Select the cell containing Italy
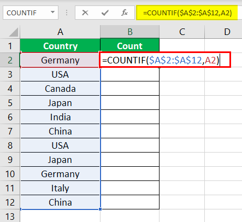The image size is (242, 222). click(60, 188)
